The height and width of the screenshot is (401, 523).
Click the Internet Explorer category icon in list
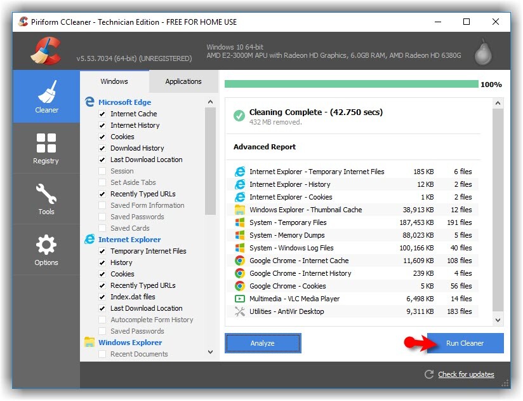point(89,239)
